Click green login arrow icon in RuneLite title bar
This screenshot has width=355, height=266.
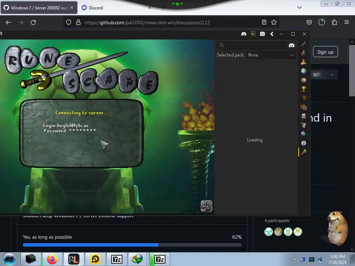point(253,34)
